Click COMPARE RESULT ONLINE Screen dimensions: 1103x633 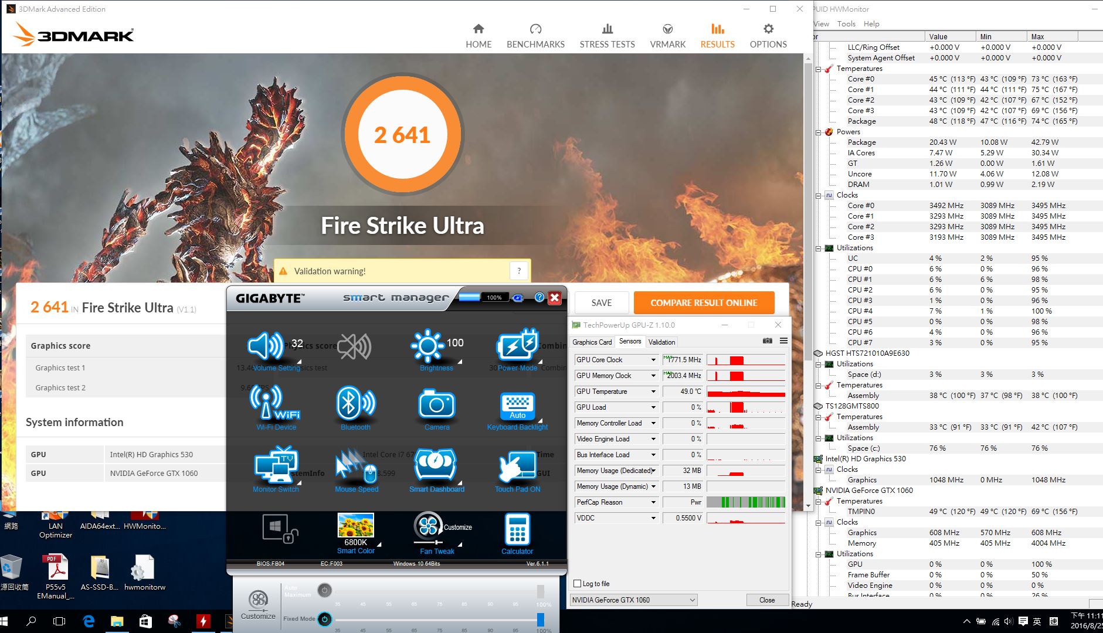[704, 302]
